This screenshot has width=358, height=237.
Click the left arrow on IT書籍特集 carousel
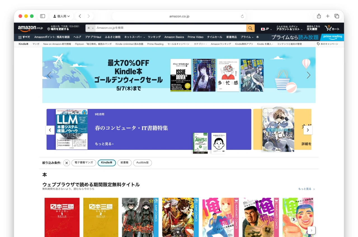50,130
